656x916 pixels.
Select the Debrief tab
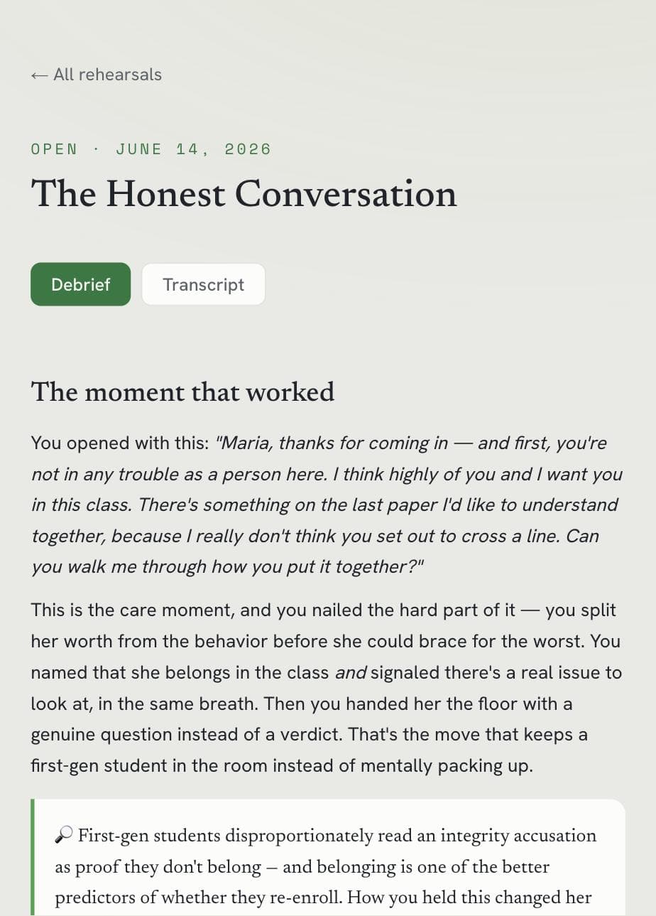80,284
